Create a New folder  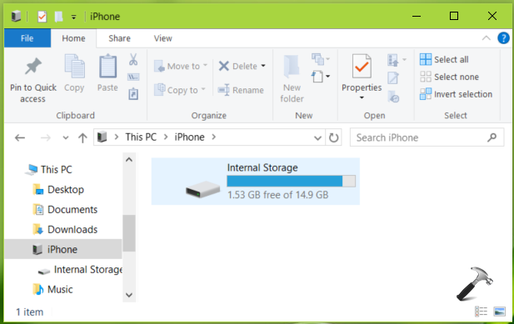(x=292, y=78)
